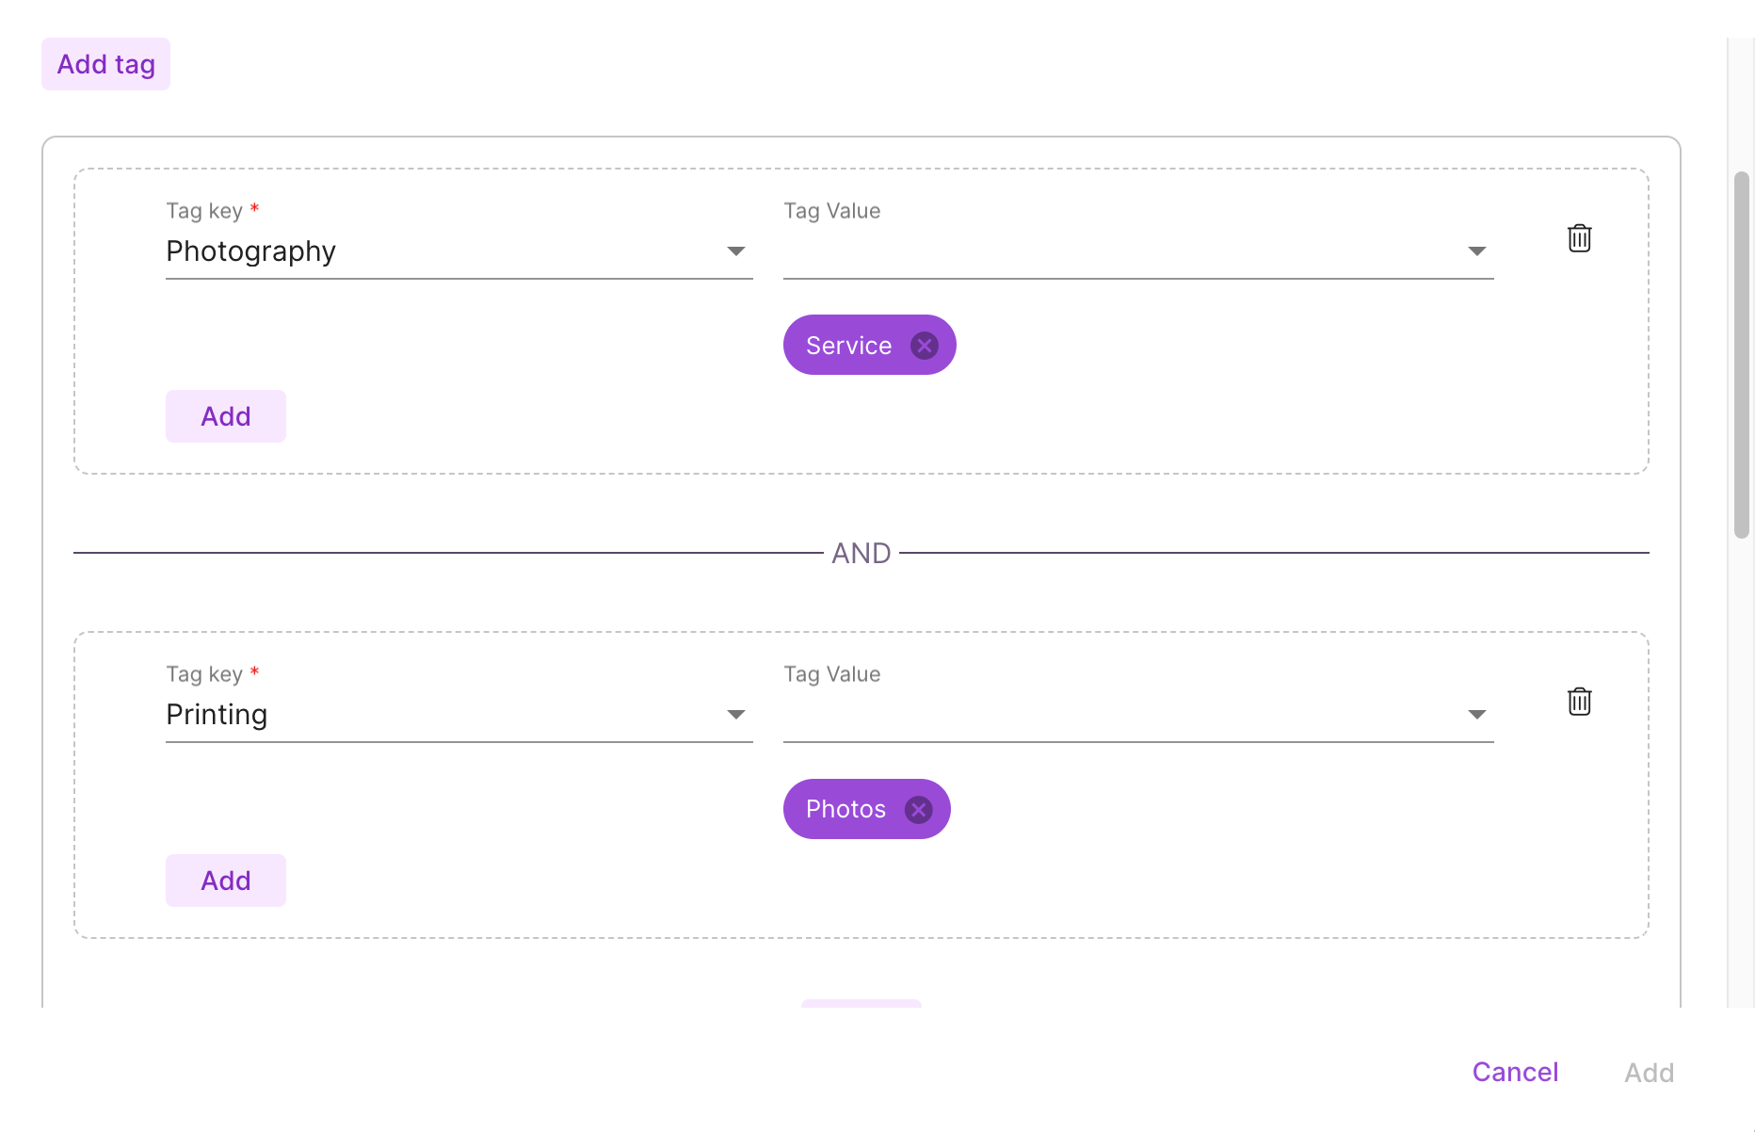Remove the Service chip via its X icon
The image size is (1755, 1132).
[925, 346]
